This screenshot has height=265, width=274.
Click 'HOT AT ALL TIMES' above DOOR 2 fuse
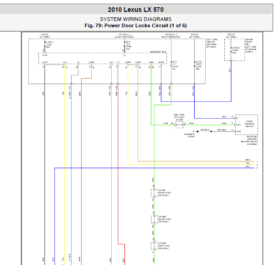(x=231, y=36)
